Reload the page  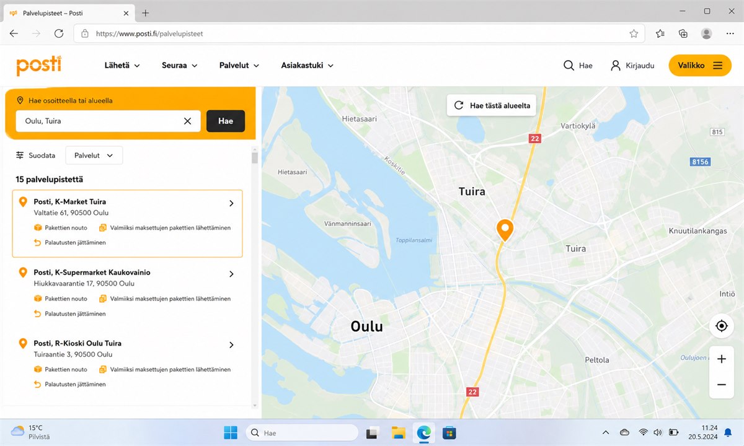point(59,33)
